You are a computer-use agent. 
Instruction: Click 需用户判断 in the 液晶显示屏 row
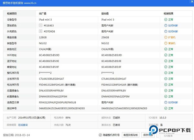tap(107, 102)
